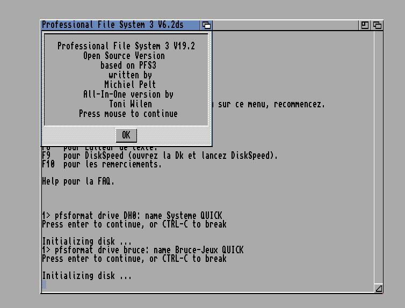Click the 'F10 pour les remerciements' line
The image size is (405, 308).
(102, 164)
